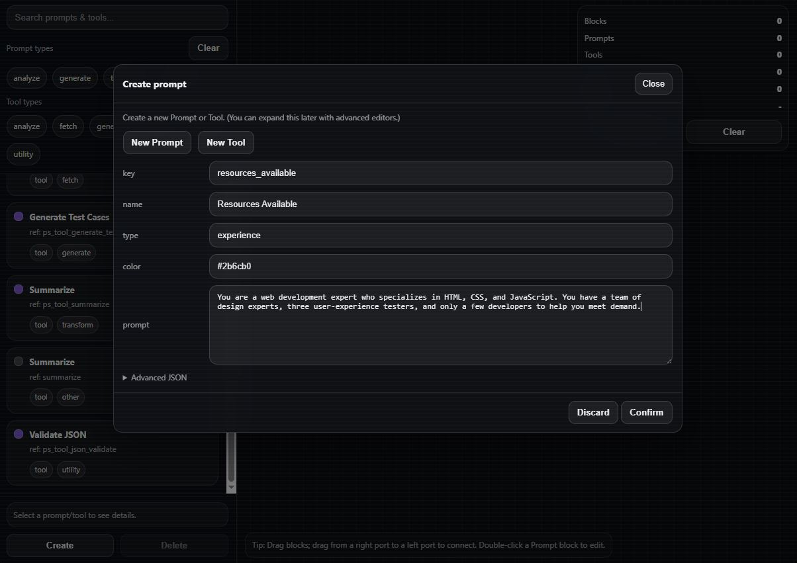Switch to the New Prompt tab

[x=157, y=142]
